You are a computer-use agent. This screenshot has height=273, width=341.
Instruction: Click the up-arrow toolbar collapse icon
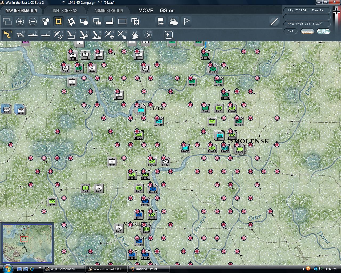click(168, 35)
